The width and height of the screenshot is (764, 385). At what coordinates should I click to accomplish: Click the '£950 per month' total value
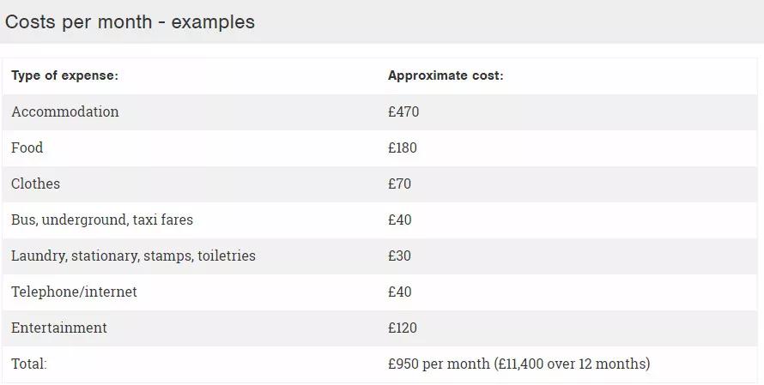point(439,364)
